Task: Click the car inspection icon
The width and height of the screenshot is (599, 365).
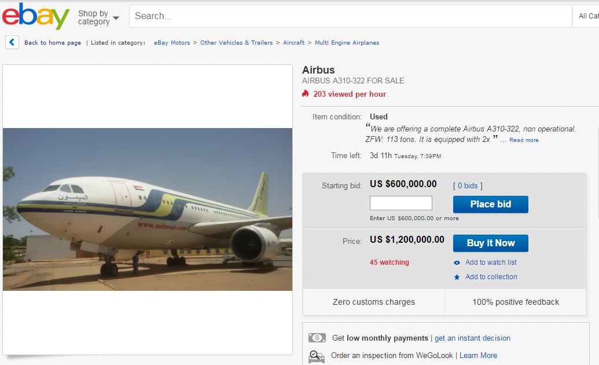Action: click(317, 356)
